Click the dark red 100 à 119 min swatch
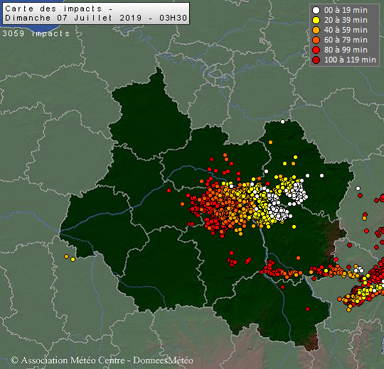The width and height of the screenshot is (384, 369). 316,60
